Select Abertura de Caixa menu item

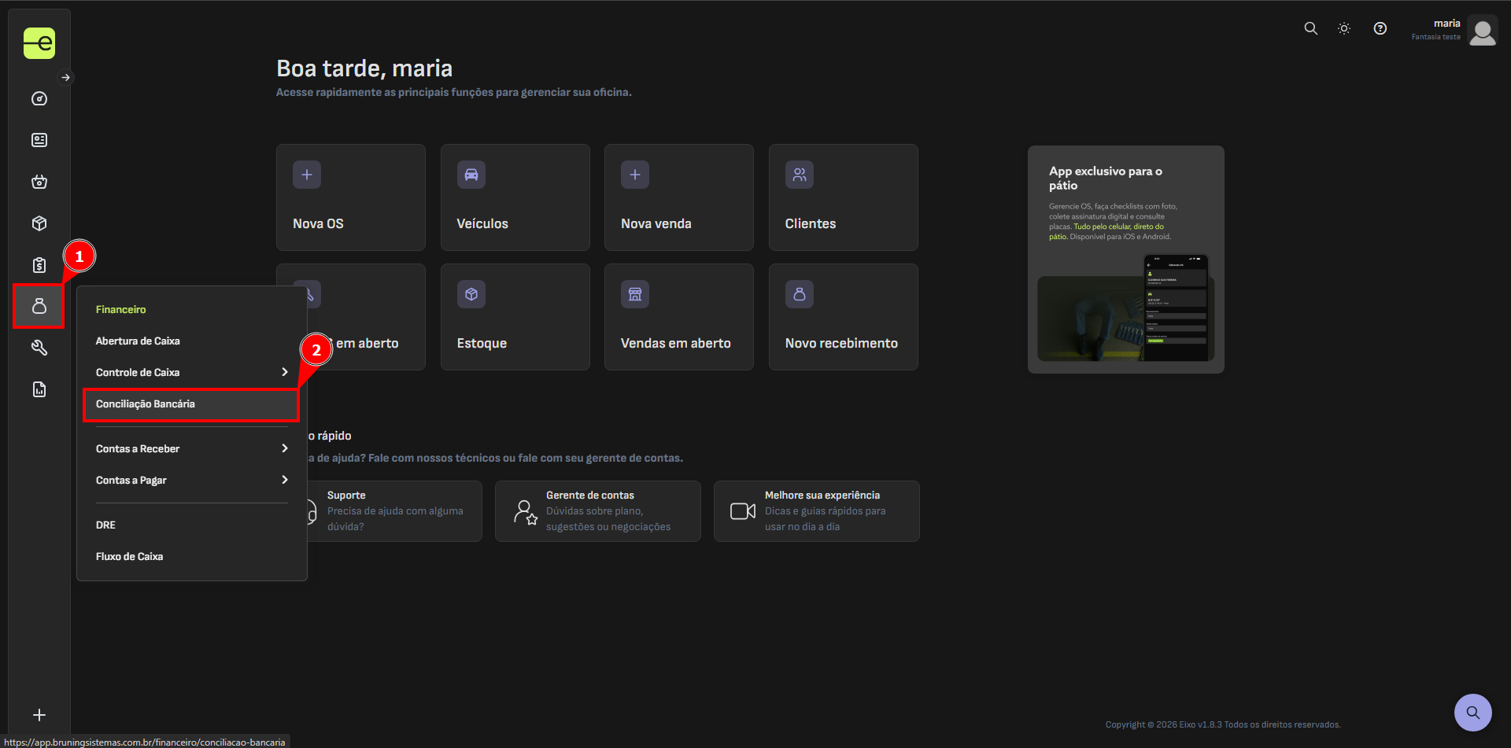coord(191,341)
